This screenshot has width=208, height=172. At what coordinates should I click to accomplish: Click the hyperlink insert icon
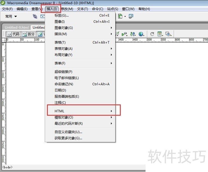[x=35, y=16]
